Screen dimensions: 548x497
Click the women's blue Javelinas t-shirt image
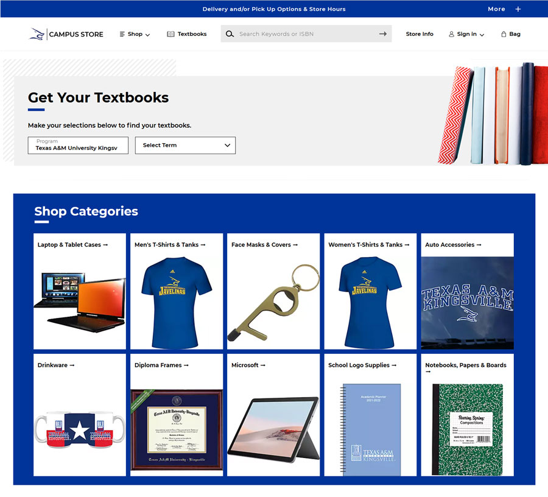click(370, 303)
